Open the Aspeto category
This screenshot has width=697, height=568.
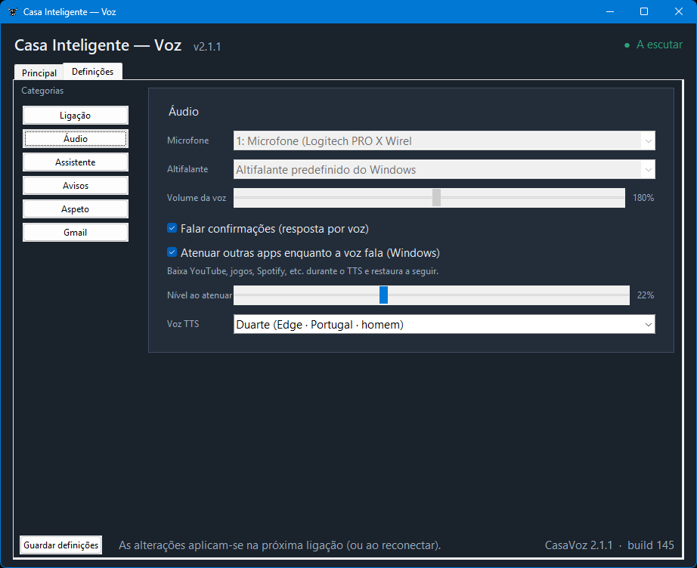[76, 209]
